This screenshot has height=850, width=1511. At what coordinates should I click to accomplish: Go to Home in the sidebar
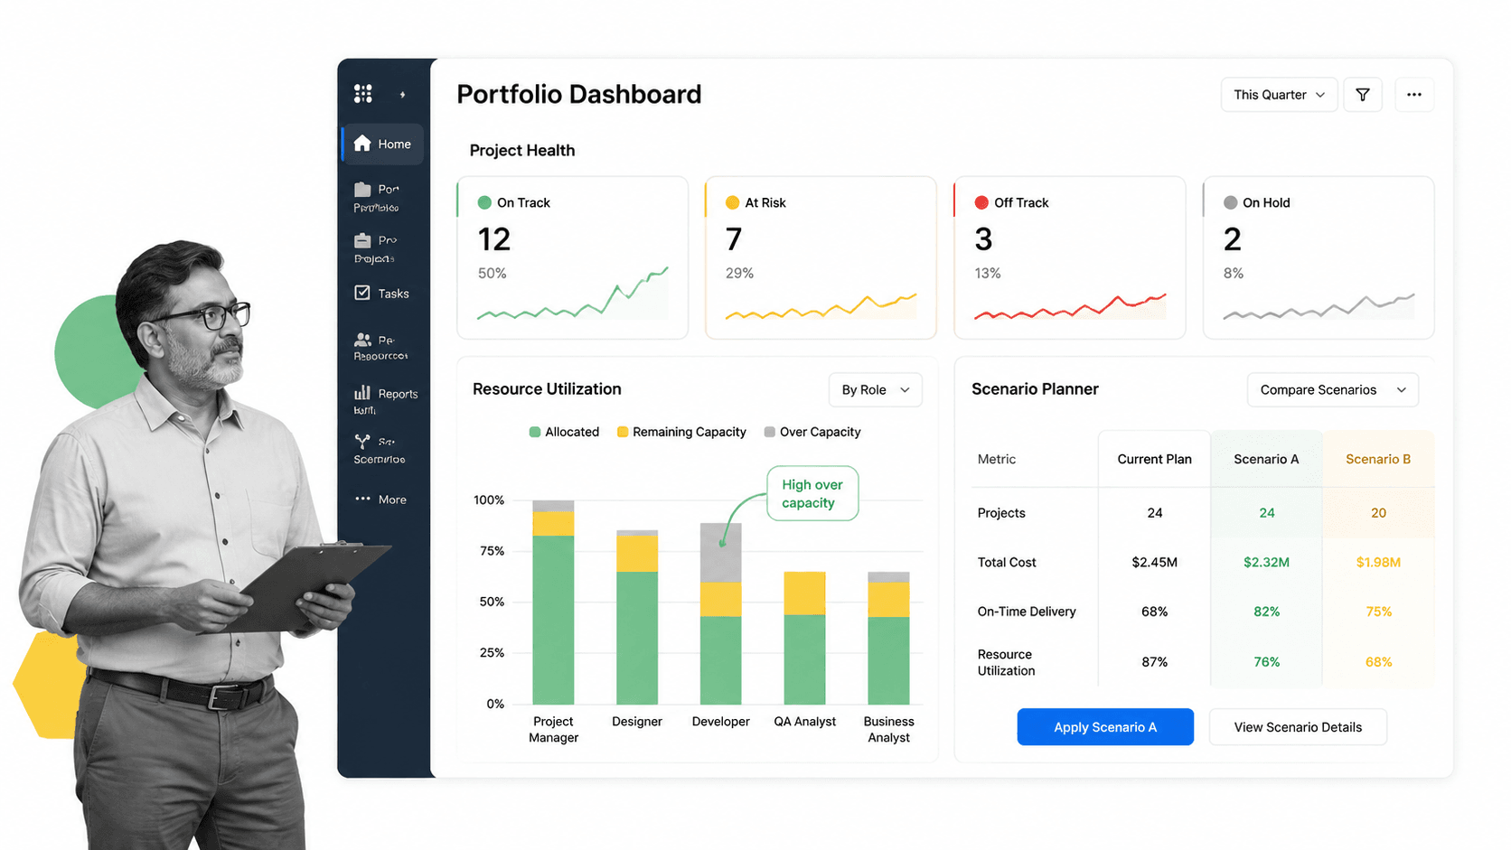383,144
